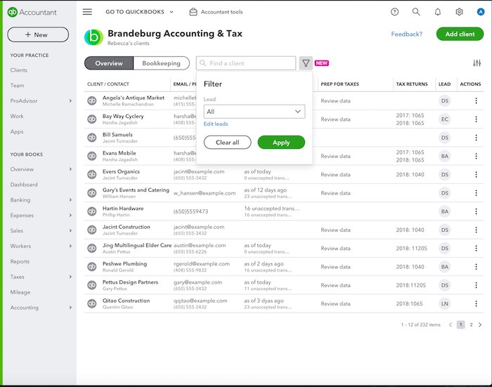Open actions menu for Gary's Events and Catering

pos(476,193)
